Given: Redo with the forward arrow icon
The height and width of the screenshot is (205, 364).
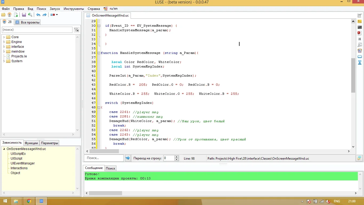Looking at the screenshot, I should (45, 15).
